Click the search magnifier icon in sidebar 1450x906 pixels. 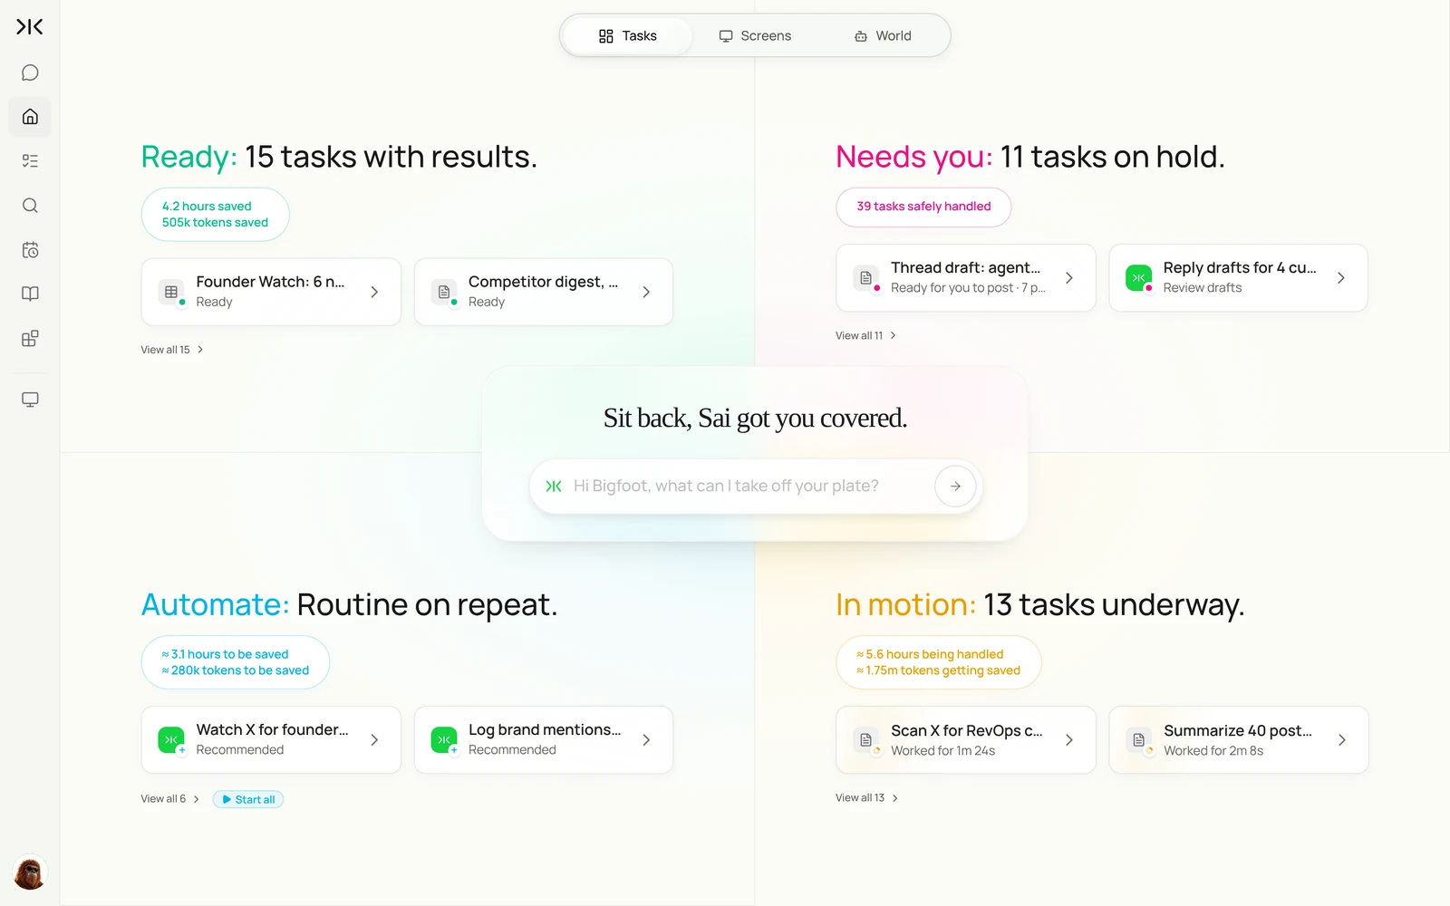pyautogui.click(x=30, y=206)
